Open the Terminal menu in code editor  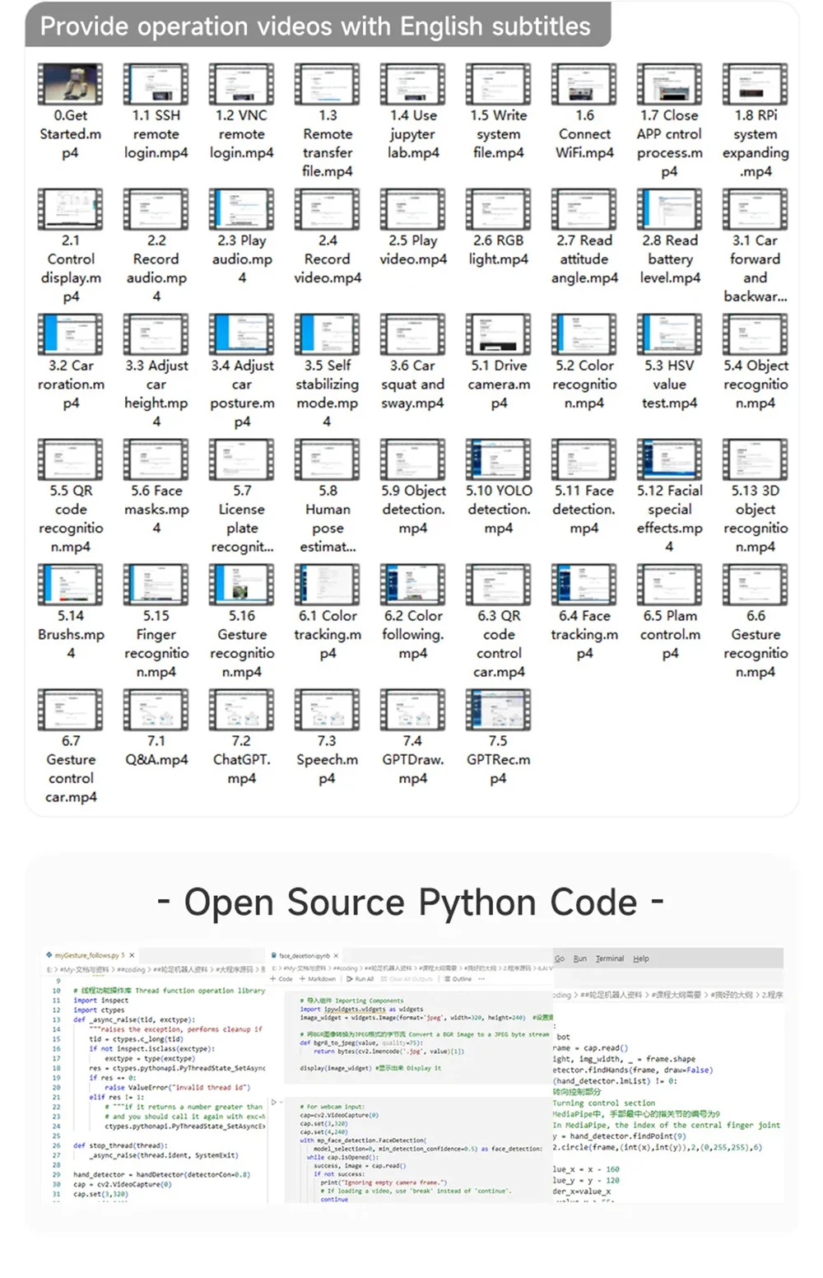(610, 958)
